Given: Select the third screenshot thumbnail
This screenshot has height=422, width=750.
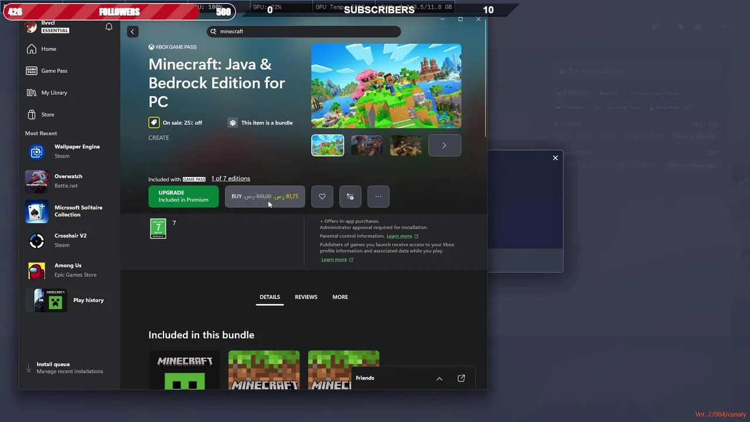Looking at the screenshot, I should (x=406, y=145).
